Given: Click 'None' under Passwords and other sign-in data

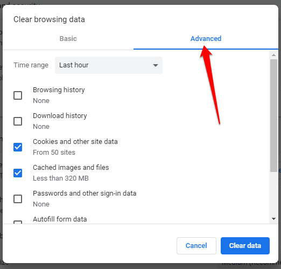Looking at the screenshot, I should [x=41, y=204].
